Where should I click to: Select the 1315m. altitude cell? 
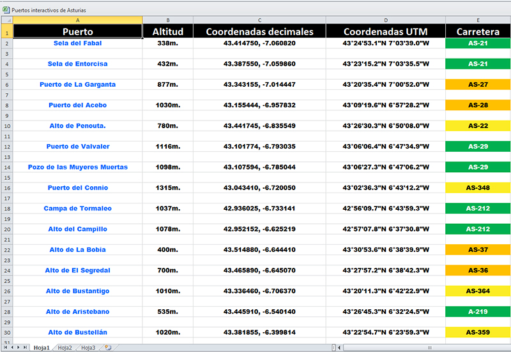[168, 187]
